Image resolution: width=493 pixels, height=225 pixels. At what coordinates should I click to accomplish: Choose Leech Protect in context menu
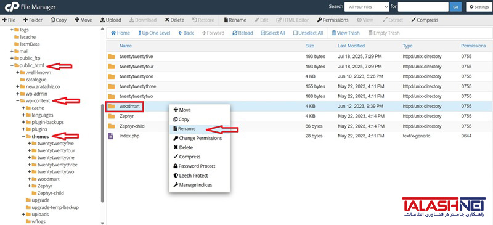pyautogui.click(x=191, y=176)
